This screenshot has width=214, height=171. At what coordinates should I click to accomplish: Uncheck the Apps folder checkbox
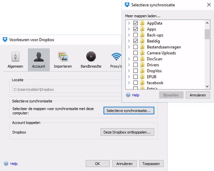(135, 29)
